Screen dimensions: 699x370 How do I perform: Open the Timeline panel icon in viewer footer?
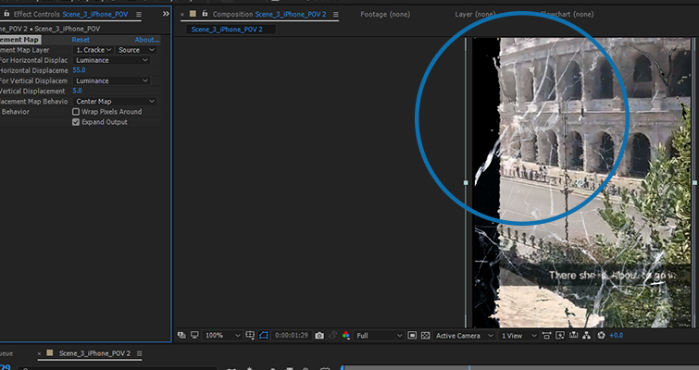click(573, 335)
